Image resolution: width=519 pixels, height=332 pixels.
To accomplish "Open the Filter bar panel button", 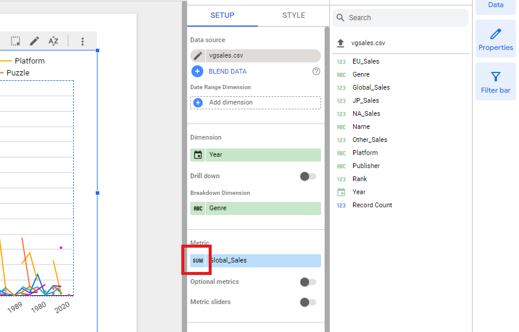I will (495, 82).
